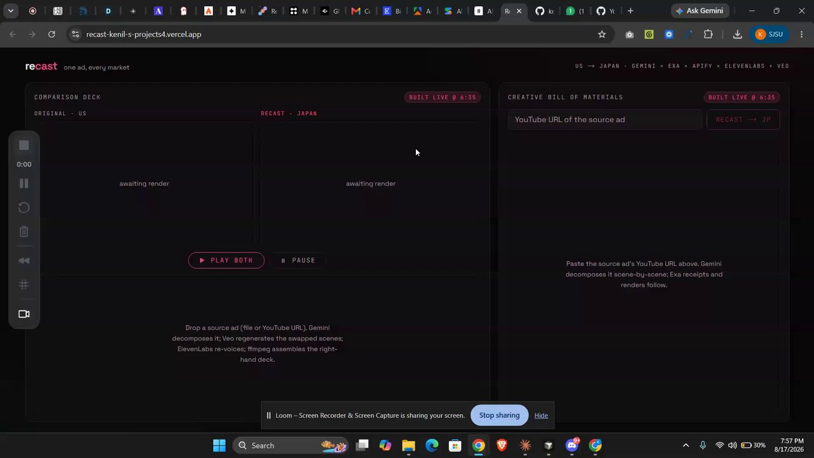Open the Chrome three-dot menu

point(801,34)
